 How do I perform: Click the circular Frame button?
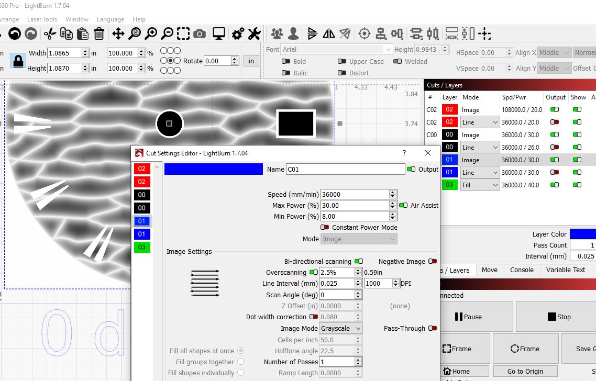tap(525, 349)
